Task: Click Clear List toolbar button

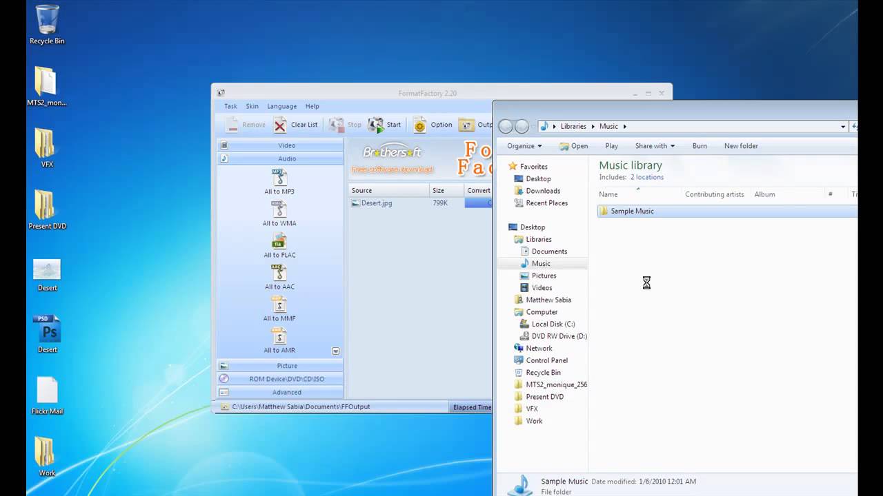Action: coord(295,125)
